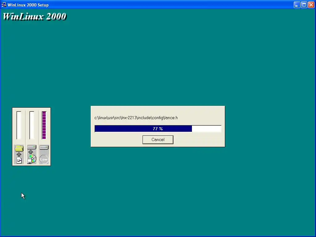This screenshot has width=316, height=237.
Task: Click the setup icon in the title bar
Action: coord(4,5)
